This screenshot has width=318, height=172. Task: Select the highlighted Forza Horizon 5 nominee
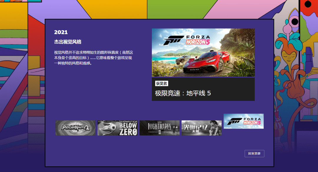244,121
